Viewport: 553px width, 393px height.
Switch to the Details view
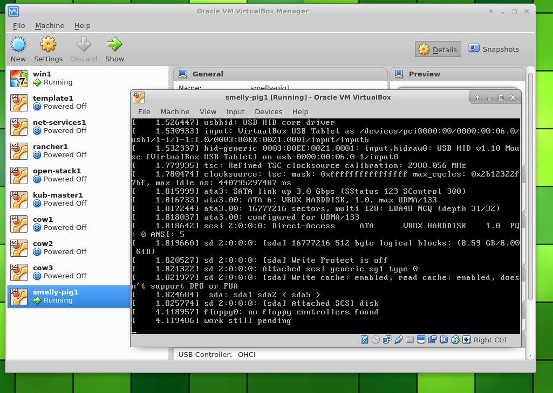point(438,49)
